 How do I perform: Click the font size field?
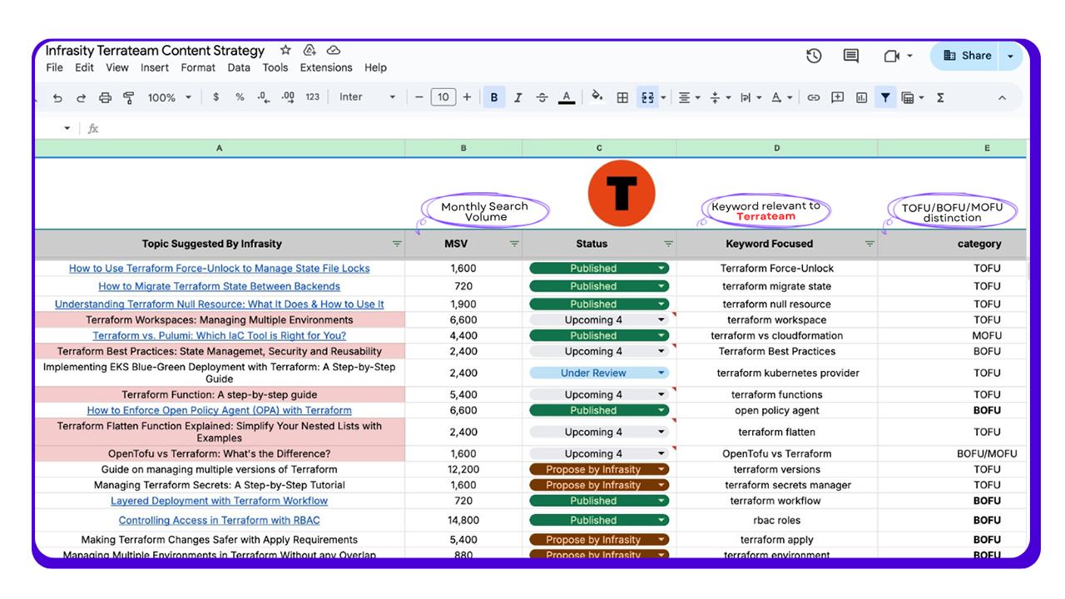(443, 97)
